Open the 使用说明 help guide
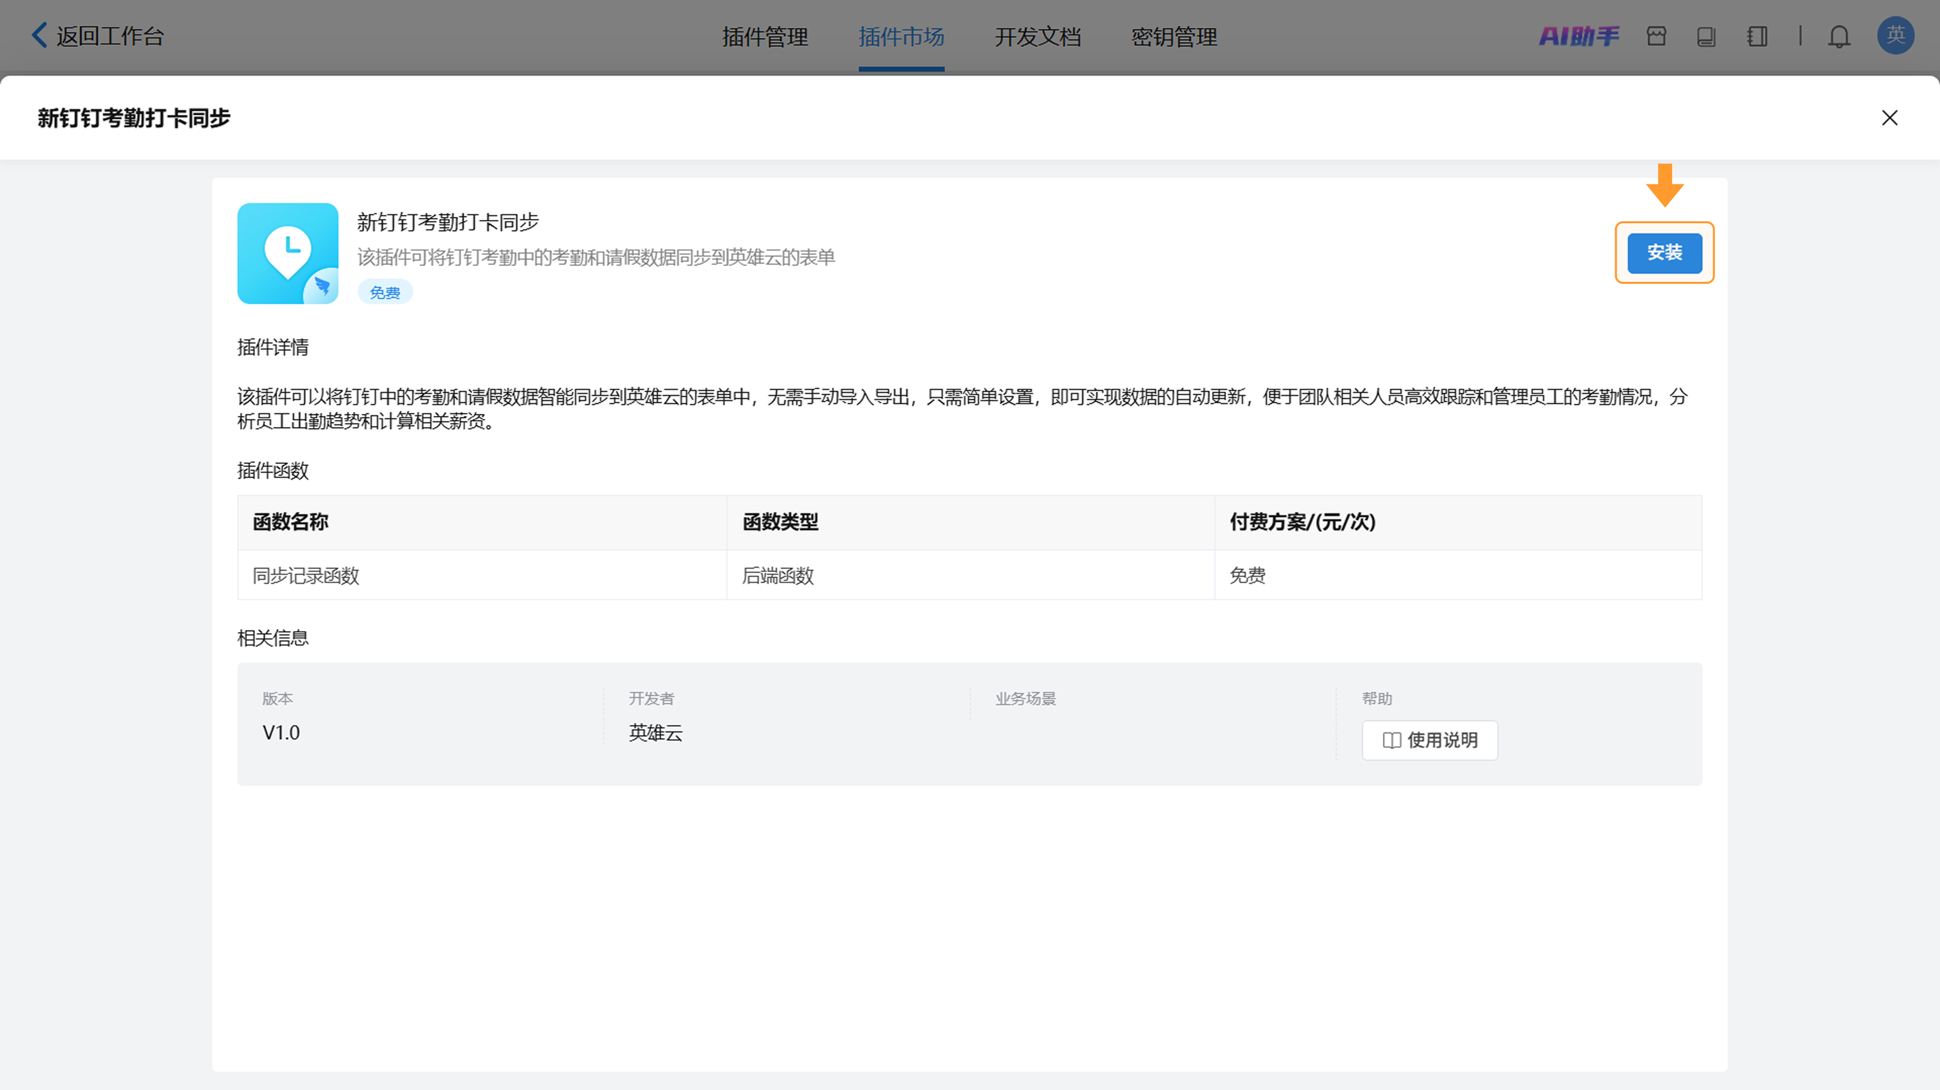Viewport: 1940px width, 1090px height. [x=1429, y=740]
